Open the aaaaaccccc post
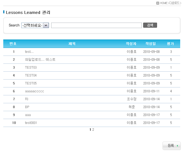Viewport: 184px width, 152px height. pos(34,91)
